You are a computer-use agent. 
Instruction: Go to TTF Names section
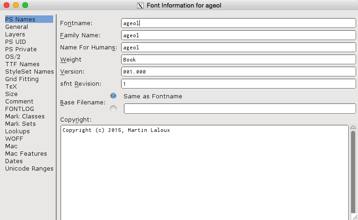(22, 64)
